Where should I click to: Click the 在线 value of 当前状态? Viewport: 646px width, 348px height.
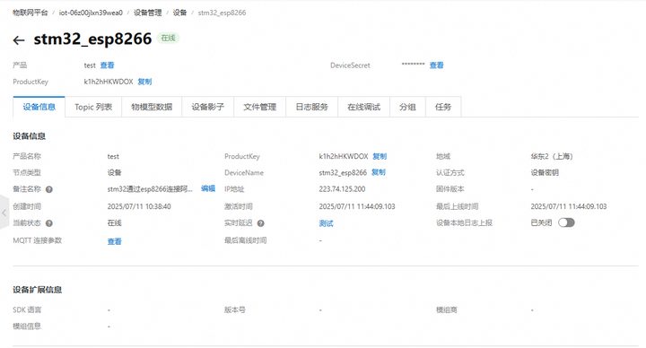click(x=115, y=222)
